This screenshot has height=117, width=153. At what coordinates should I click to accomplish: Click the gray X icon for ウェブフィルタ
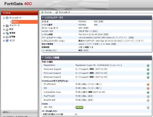tap(148, 96)
